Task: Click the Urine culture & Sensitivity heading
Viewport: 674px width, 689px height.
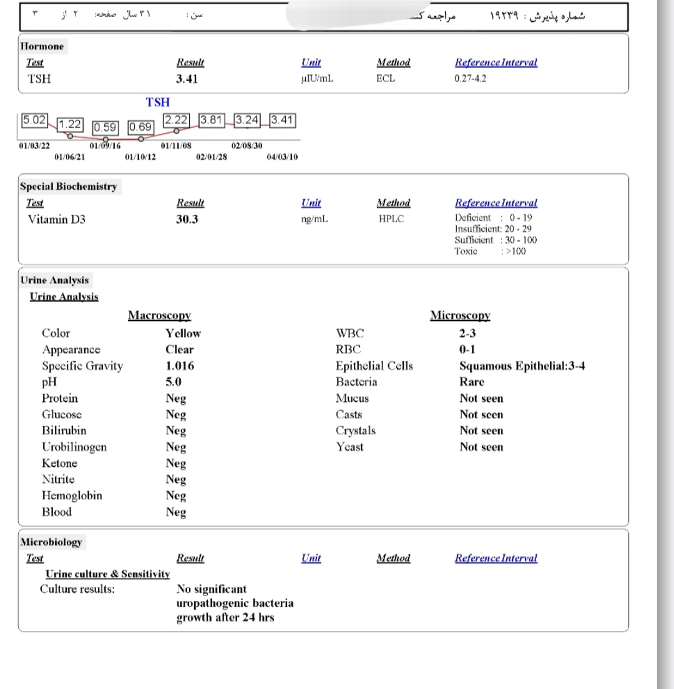Action: [108, 574]
